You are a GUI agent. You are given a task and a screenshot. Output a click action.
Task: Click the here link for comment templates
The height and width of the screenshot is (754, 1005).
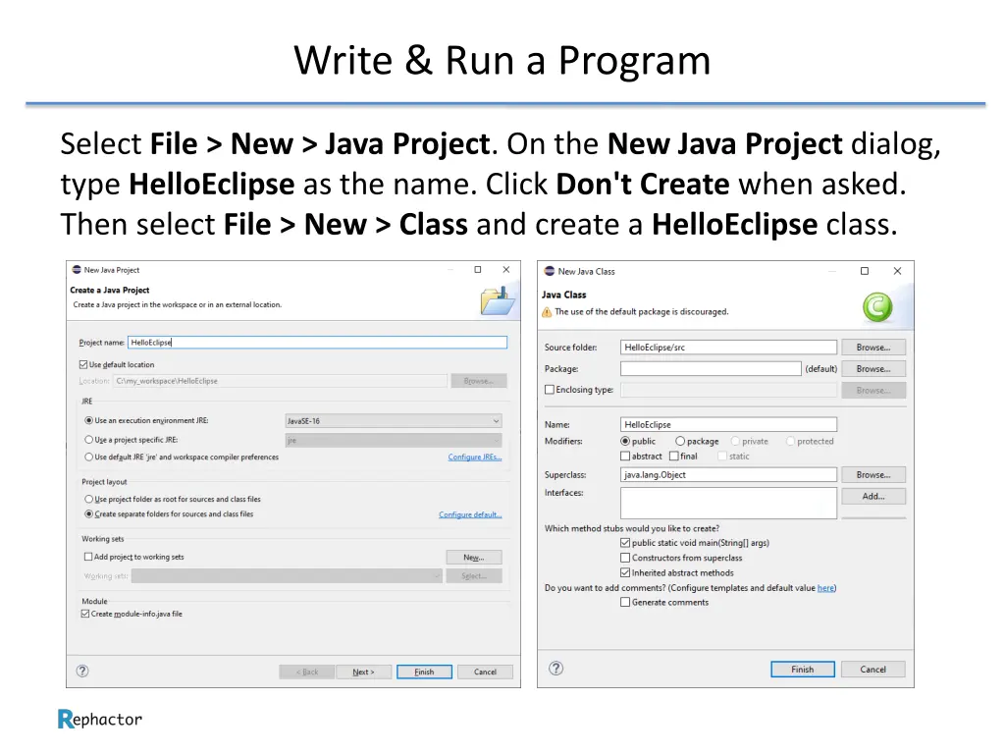[x=825, y=588]
